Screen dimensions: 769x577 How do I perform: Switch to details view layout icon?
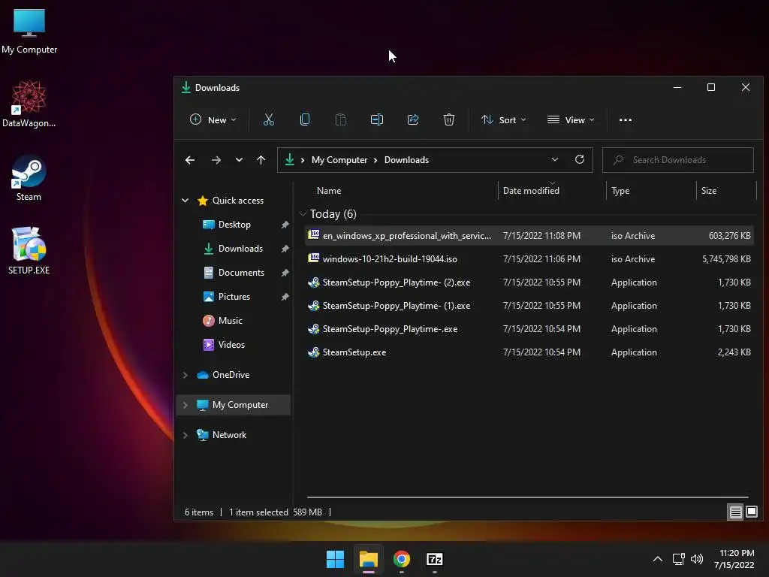pos(735,512)
